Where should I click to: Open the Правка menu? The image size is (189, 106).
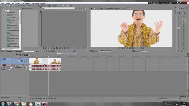coord(8,3)
